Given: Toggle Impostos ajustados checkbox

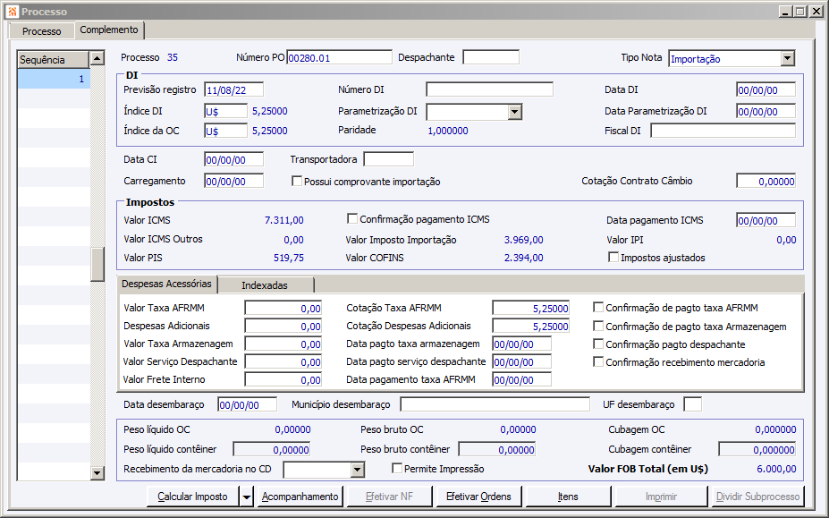Looking at the screenshot, I should (x=613, y=258).
